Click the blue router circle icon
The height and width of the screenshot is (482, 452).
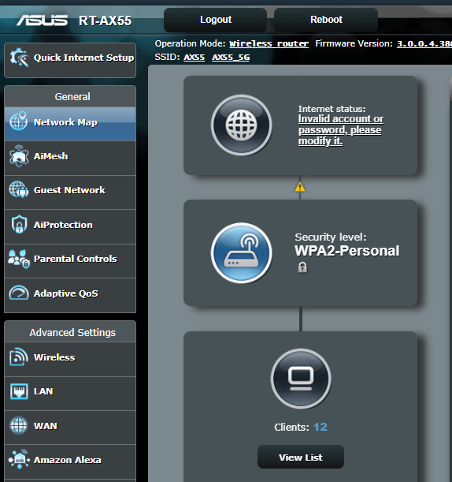(x=241, y=252)
